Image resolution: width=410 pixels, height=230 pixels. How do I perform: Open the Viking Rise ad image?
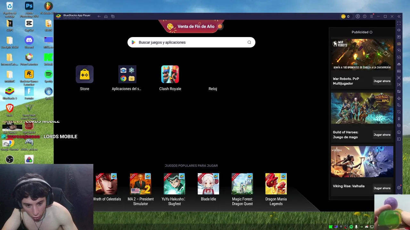click(x=362, y=162)
